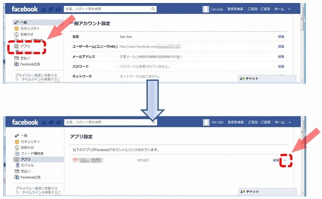Expand the account dropdown arrow on the 一般アカウント設定 page
The height and width of the screenshot is (199, 322).
(289, 9)
